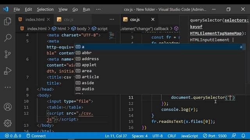Click the Port : 5500 Live Server item

coord(215,136)
